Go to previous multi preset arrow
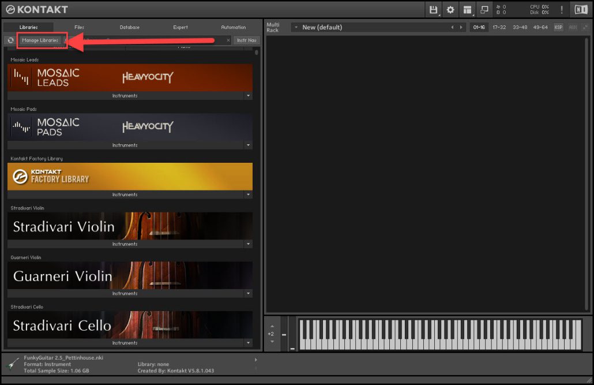The height and width of the screenshot is (385, 594). tap(452, 27)
